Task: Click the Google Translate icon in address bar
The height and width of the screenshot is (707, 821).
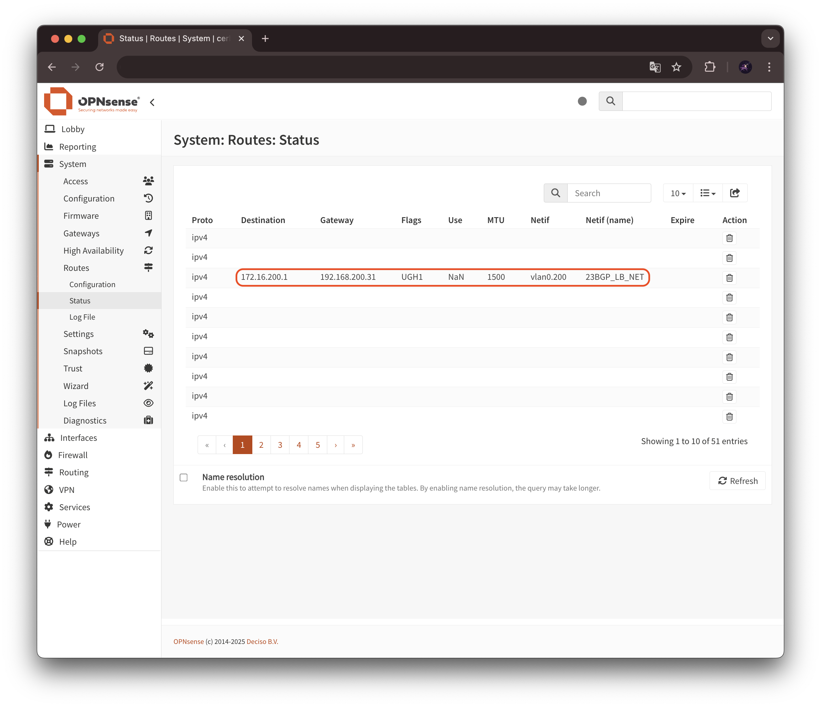Action: point(655,67)
